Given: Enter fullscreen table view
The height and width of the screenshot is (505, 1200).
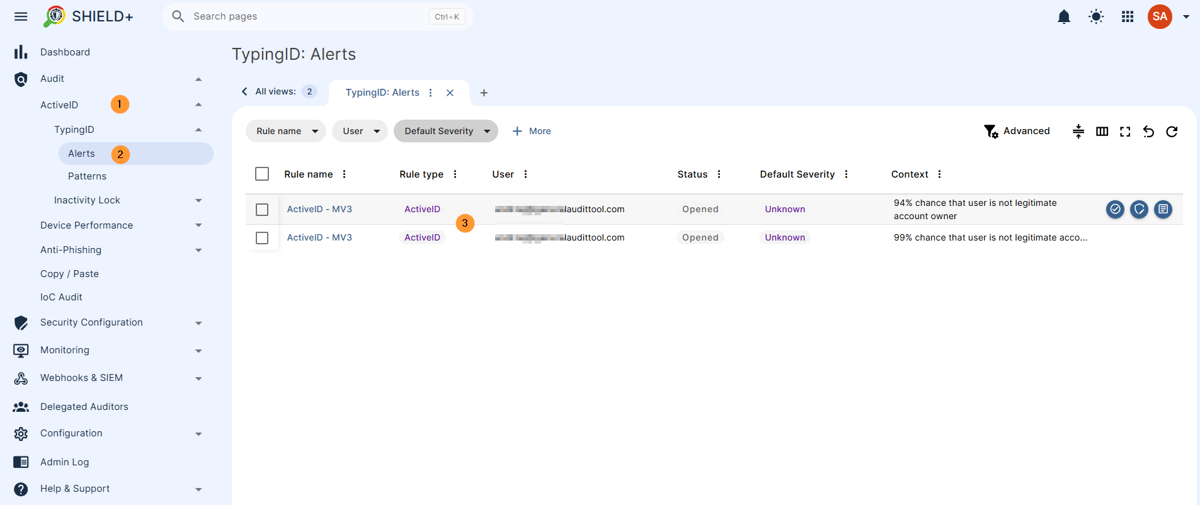Looking at the screenshot, I should point(1125,131).
